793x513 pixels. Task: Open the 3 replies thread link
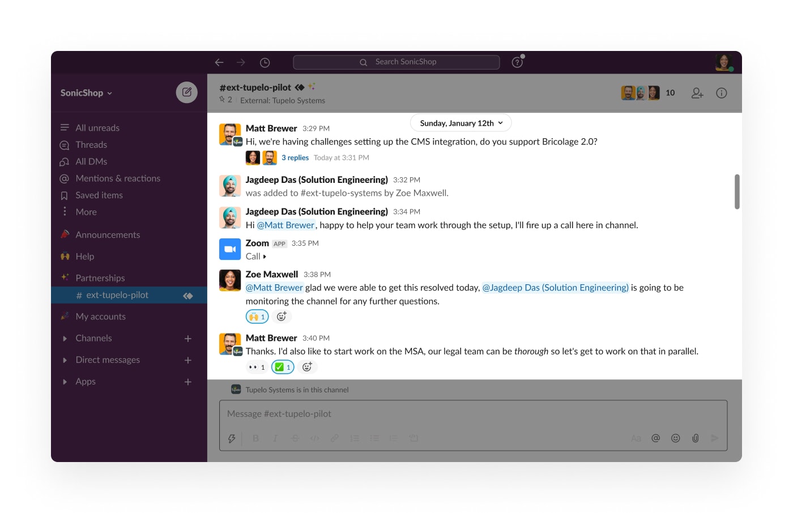tap(295, 158)
